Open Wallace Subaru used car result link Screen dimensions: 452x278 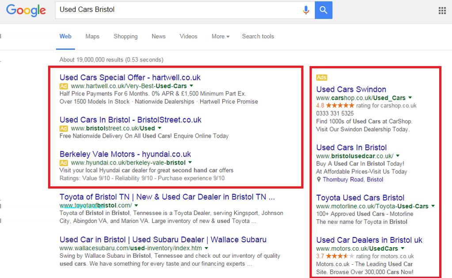[x=163, y=240]
